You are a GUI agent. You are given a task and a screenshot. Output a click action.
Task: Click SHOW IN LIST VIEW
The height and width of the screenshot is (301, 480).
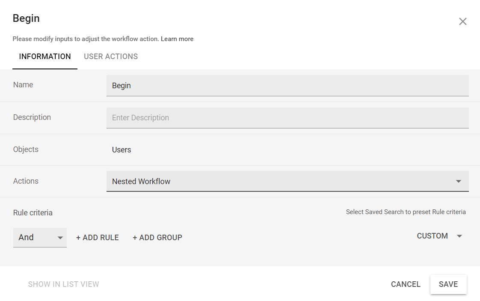coord(64,284)
